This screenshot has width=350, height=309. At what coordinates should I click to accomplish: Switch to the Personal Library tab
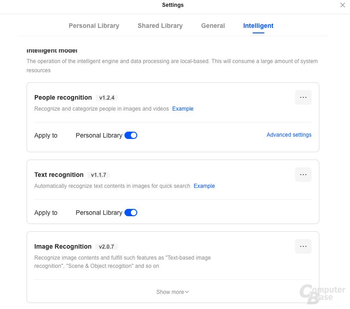94,26
